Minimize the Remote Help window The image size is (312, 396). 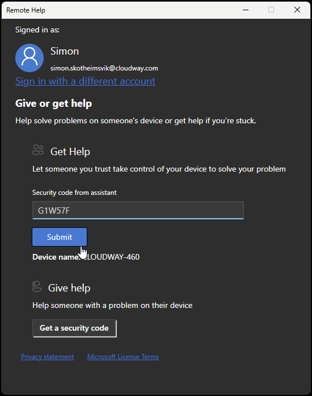coord(246,10)
